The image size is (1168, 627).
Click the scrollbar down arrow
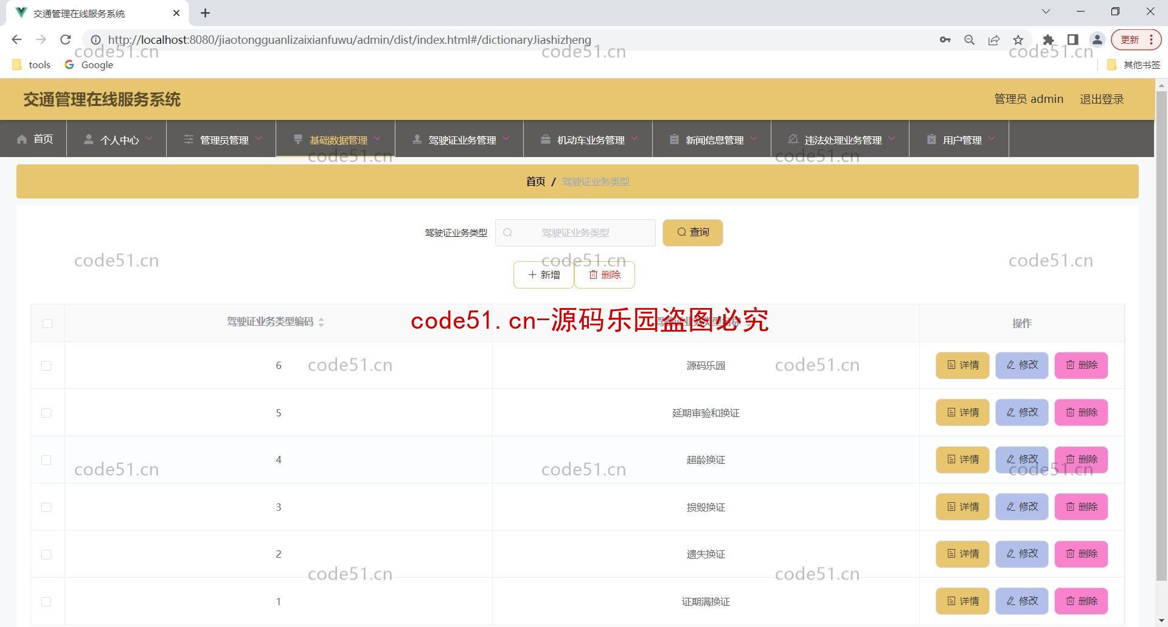tap(1161, 621)
